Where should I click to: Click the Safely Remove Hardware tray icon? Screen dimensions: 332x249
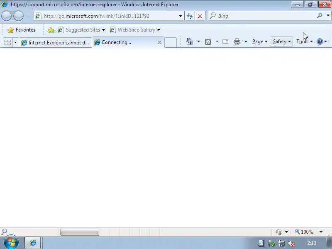pyautogui.click(x=271, y=244)
